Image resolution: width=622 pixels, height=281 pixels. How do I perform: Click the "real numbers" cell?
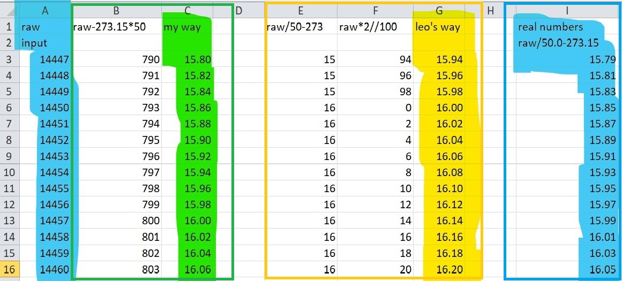[550, 27]
